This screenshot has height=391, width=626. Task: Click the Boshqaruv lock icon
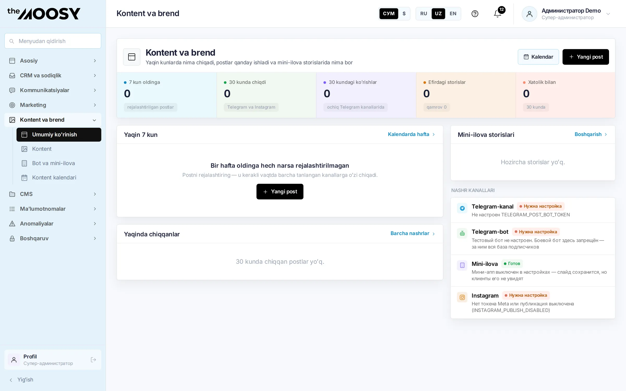pyautogui.click(x=12, y=239)
